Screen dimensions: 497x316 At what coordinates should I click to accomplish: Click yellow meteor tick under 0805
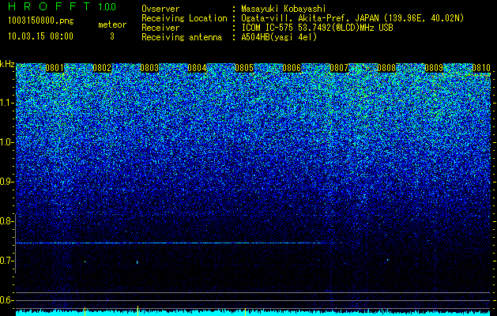pos(245,311)
